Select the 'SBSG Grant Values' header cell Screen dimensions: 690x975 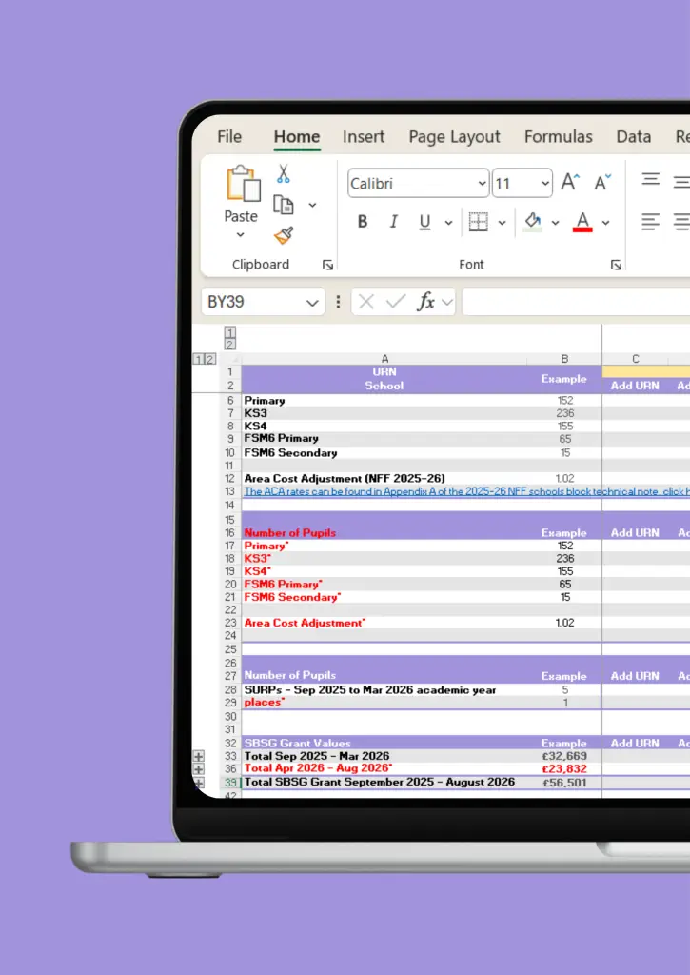coord(384,743)
